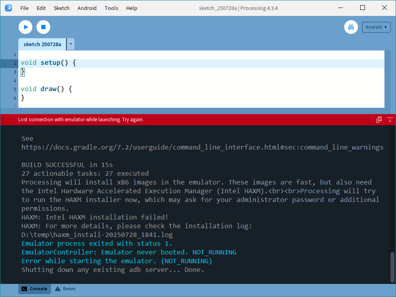Click the console vertical scrollbar thumb
396x297 pixels.
tap(392, 267)
